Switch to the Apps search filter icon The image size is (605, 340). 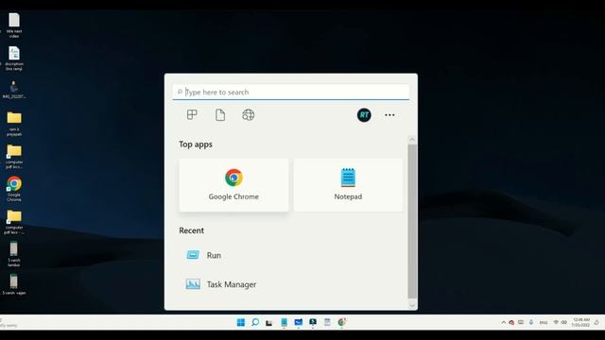(x=192, y=115)
